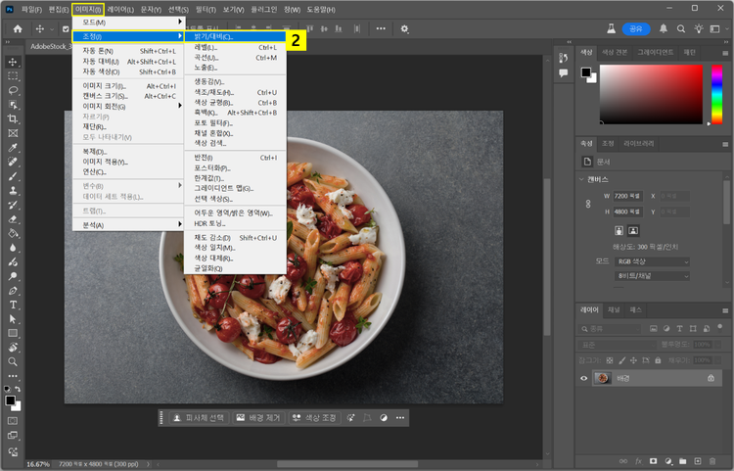
Task: Toggle lock all in Layers panel
Action: tap(658, 360)
